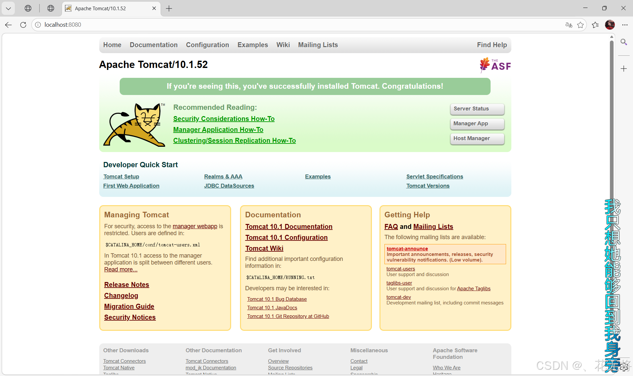The width and height of the screenshot is (633, 376).
Task: Open a new tab with plus button
Action: 169,9
